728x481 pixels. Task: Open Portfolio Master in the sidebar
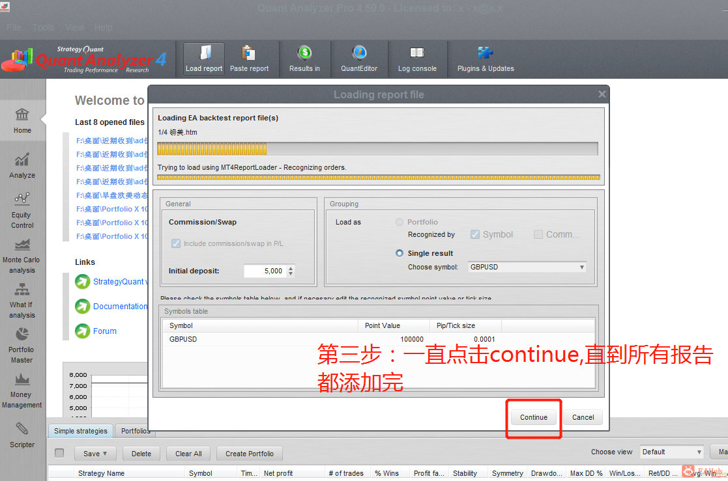click(x=22, y=346)
